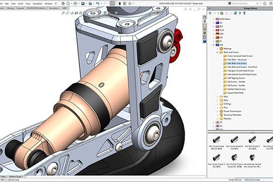273x182 pixels.
Task: Expand the Bearings folder
Action: (x=217, y=49)
